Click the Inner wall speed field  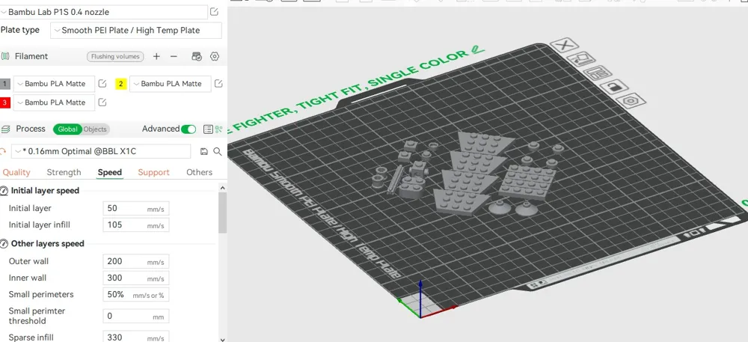(x=136, y=278)
